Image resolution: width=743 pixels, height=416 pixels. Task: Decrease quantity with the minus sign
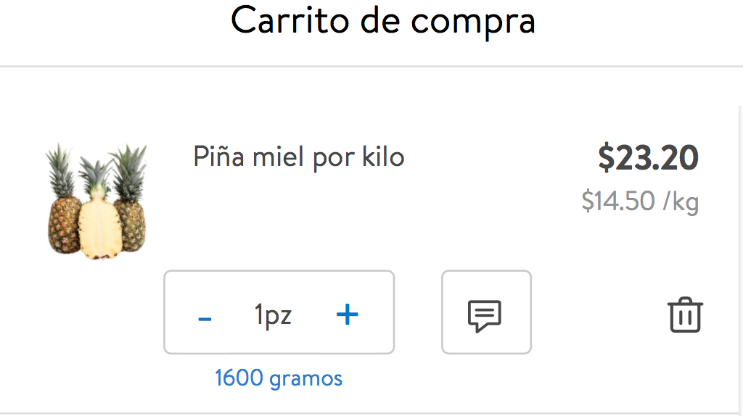(205, 317)
